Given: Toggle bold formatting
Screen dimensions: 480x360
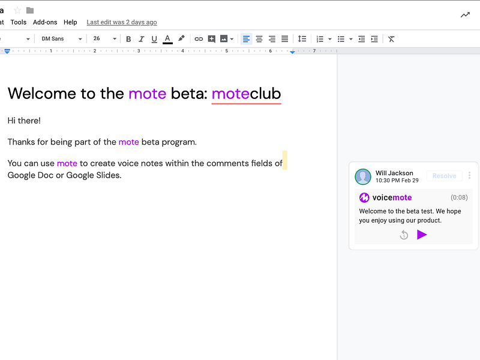Looking at the screenshot, I should click(128, 39).
